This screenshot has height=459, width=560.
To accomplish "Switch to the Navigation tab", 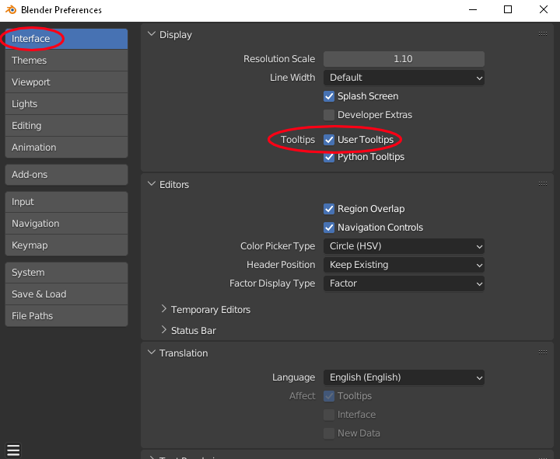I will 66,224.
